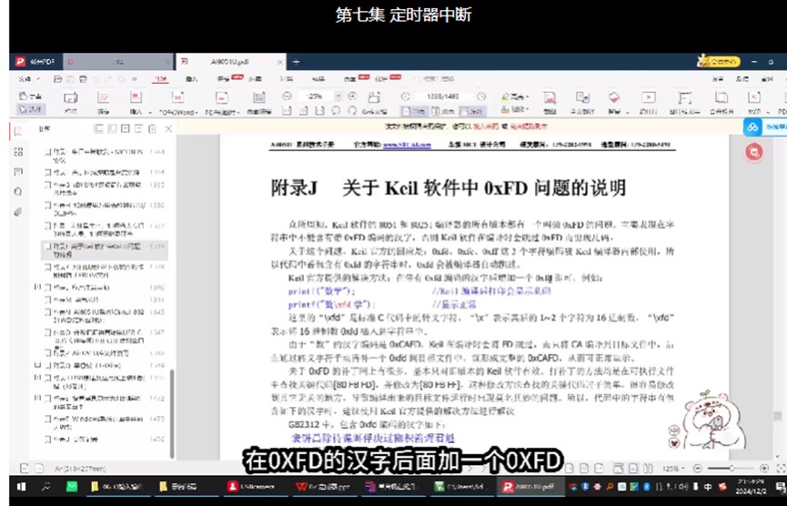
Task: Click the print icon in quick access bar
Action: [x=83, y=79]
